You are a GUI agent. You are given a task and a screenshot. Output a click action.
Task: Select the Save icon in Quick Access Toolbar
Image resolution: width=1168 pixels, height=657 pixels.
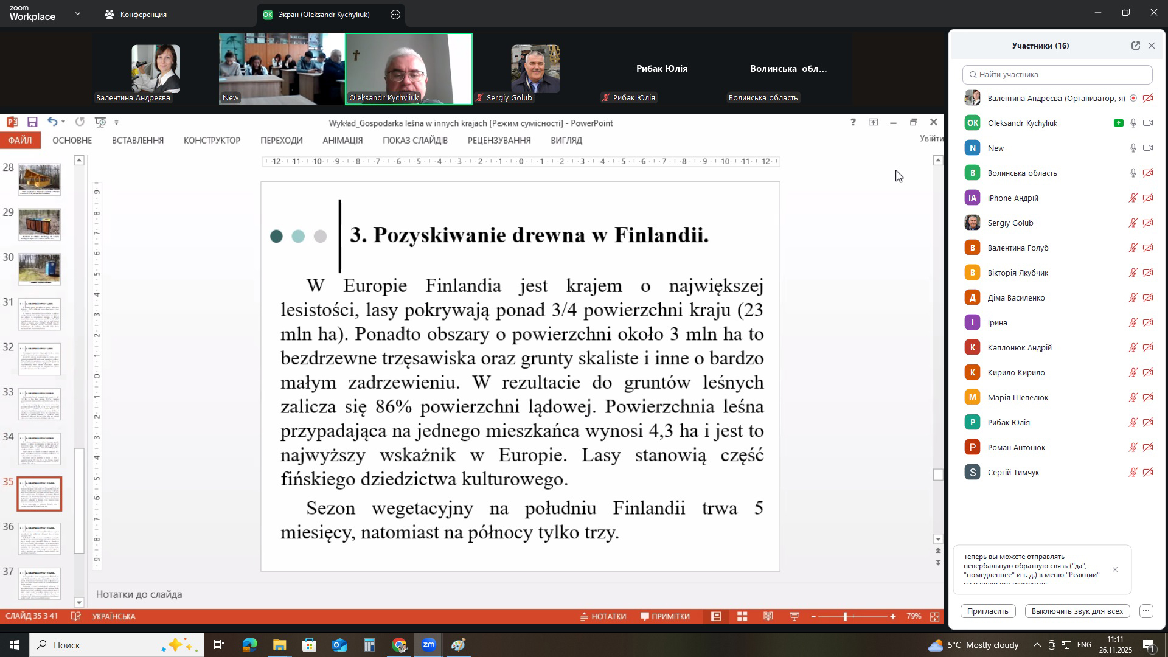pyautogui.click(x=32, y=122)
